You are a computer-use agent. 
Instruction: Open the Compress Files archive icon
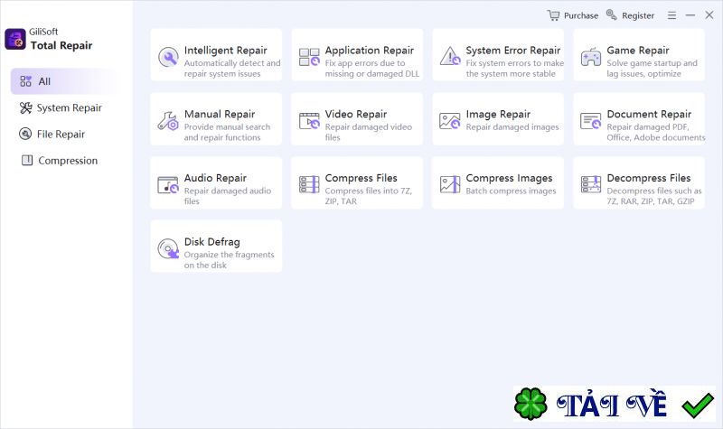309,184
